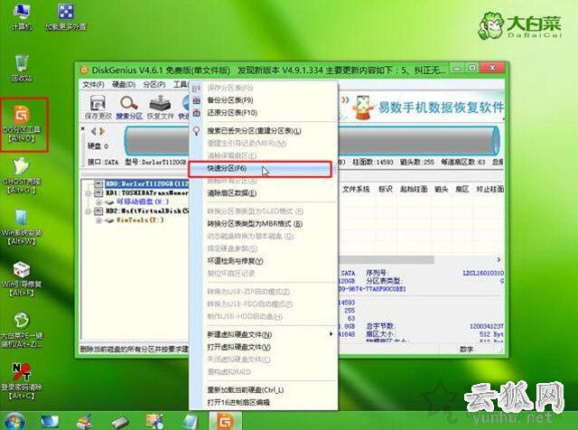Image resolution: width=578 pixels, height=430 pixels.
Task: Click restore partition table icon in menu
Action: [x=197, y=113]
